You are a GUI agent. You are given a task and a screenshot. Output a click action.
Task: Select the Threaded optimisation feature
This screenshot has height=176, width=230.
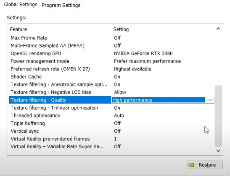pos(35,116)
